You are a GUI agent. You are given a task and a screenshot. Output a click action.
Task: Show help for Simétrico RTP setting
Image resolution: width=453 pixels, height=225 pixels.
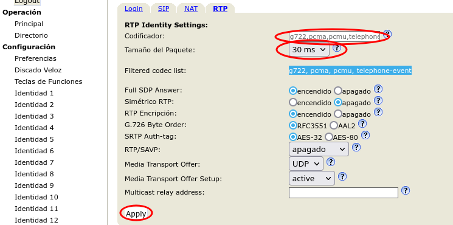pos(378,100)
